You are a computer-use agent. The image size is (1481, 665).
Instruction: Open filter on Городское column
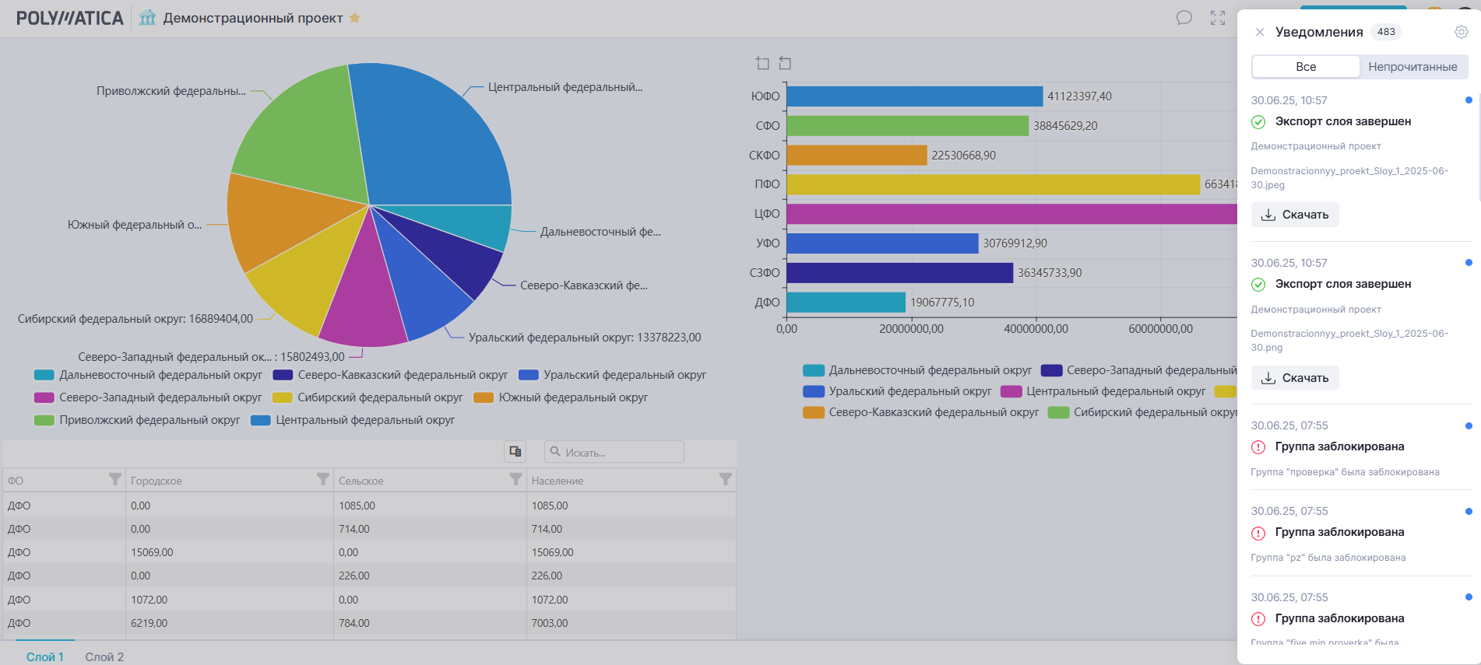click(322, 479)
